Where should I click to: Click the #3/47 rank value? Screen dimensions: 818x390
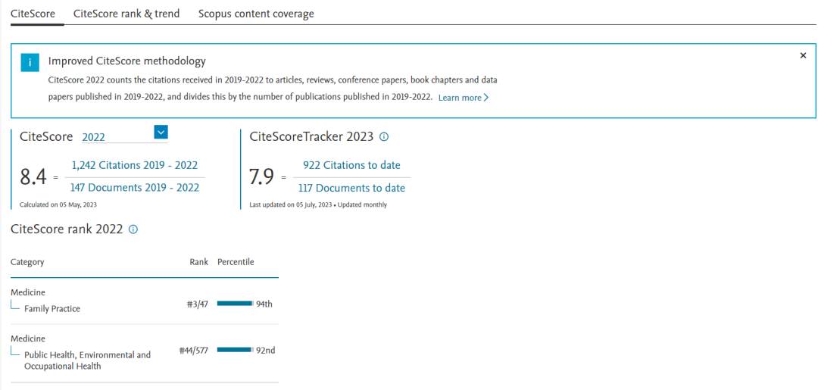tap(198, 304)
